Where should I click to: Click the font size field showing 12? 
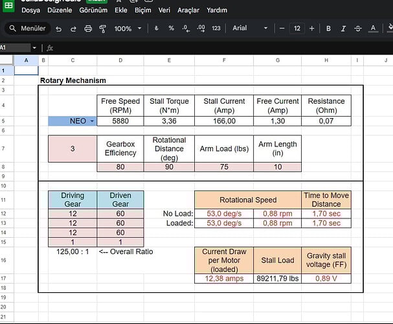(297, 29)
